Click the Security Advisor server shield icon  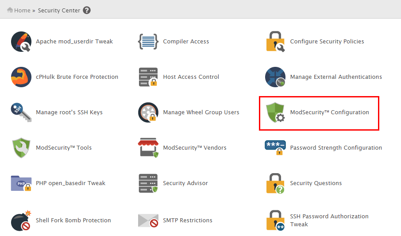(x=148, y=183)
